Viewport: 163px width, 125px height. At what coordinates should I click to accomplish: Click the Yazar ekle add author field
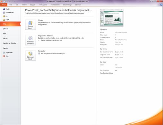click(118, 67)
